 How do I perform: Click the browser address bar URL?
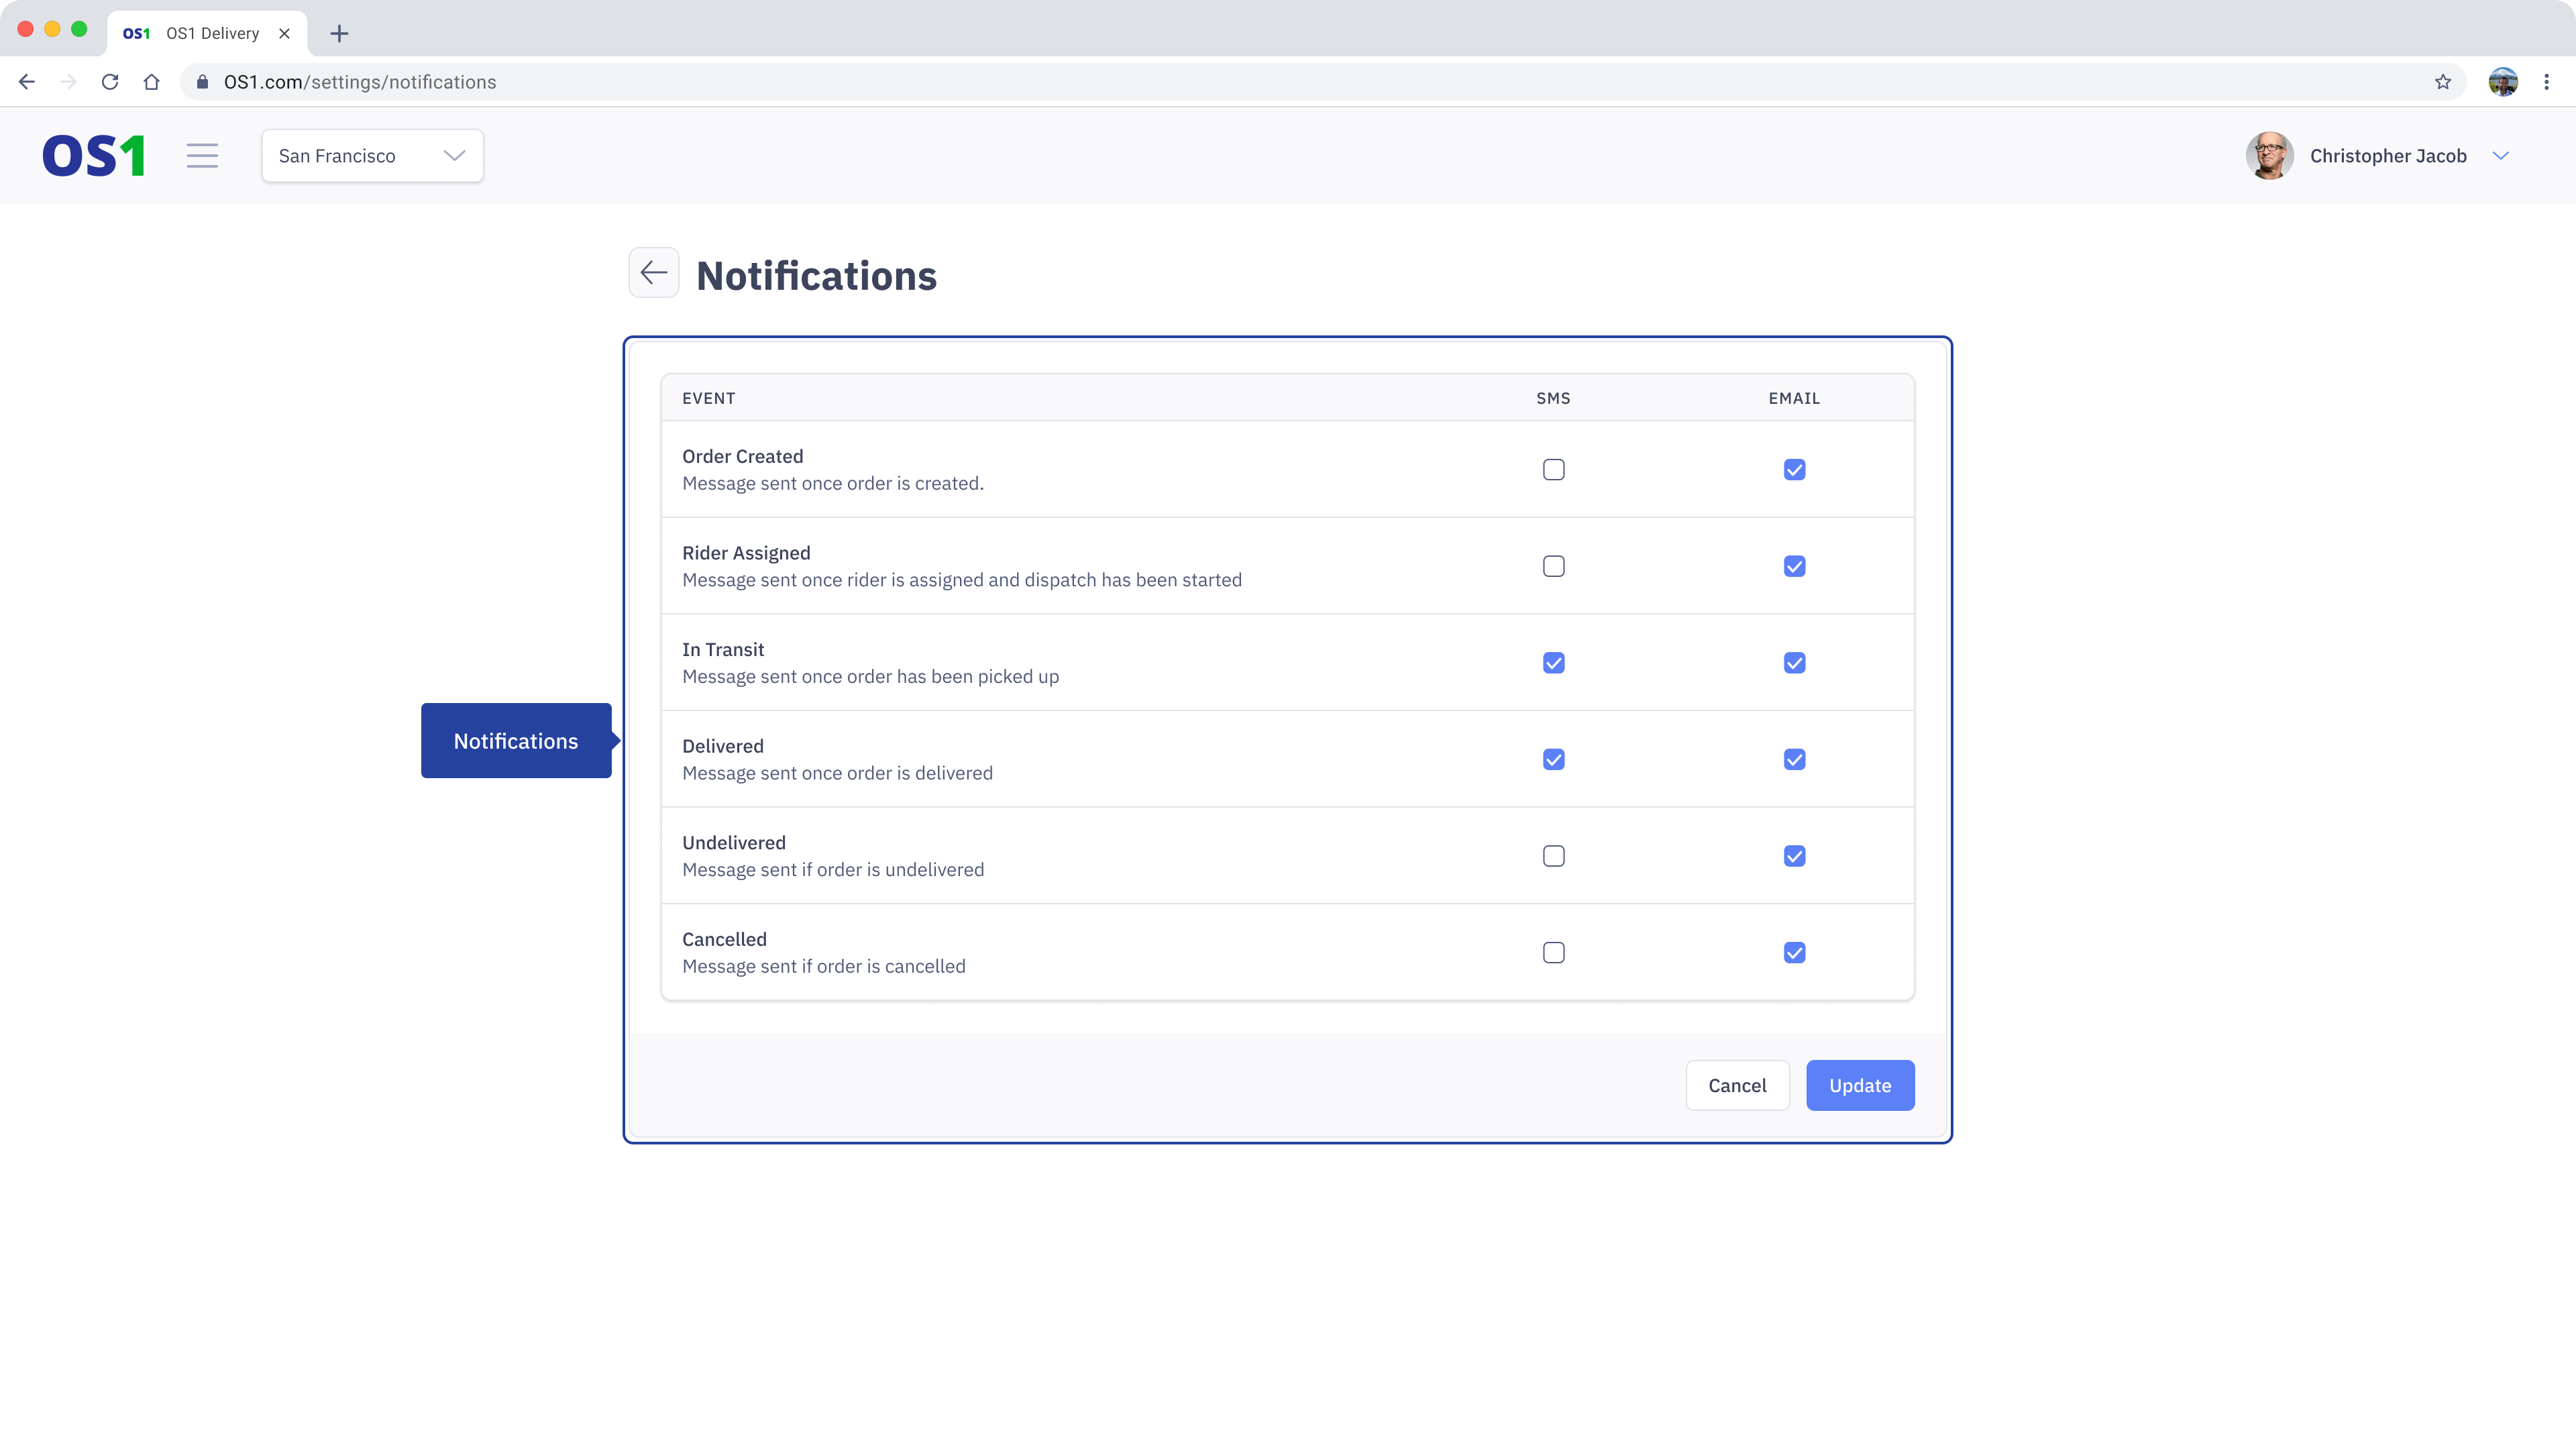pos(360,82)
